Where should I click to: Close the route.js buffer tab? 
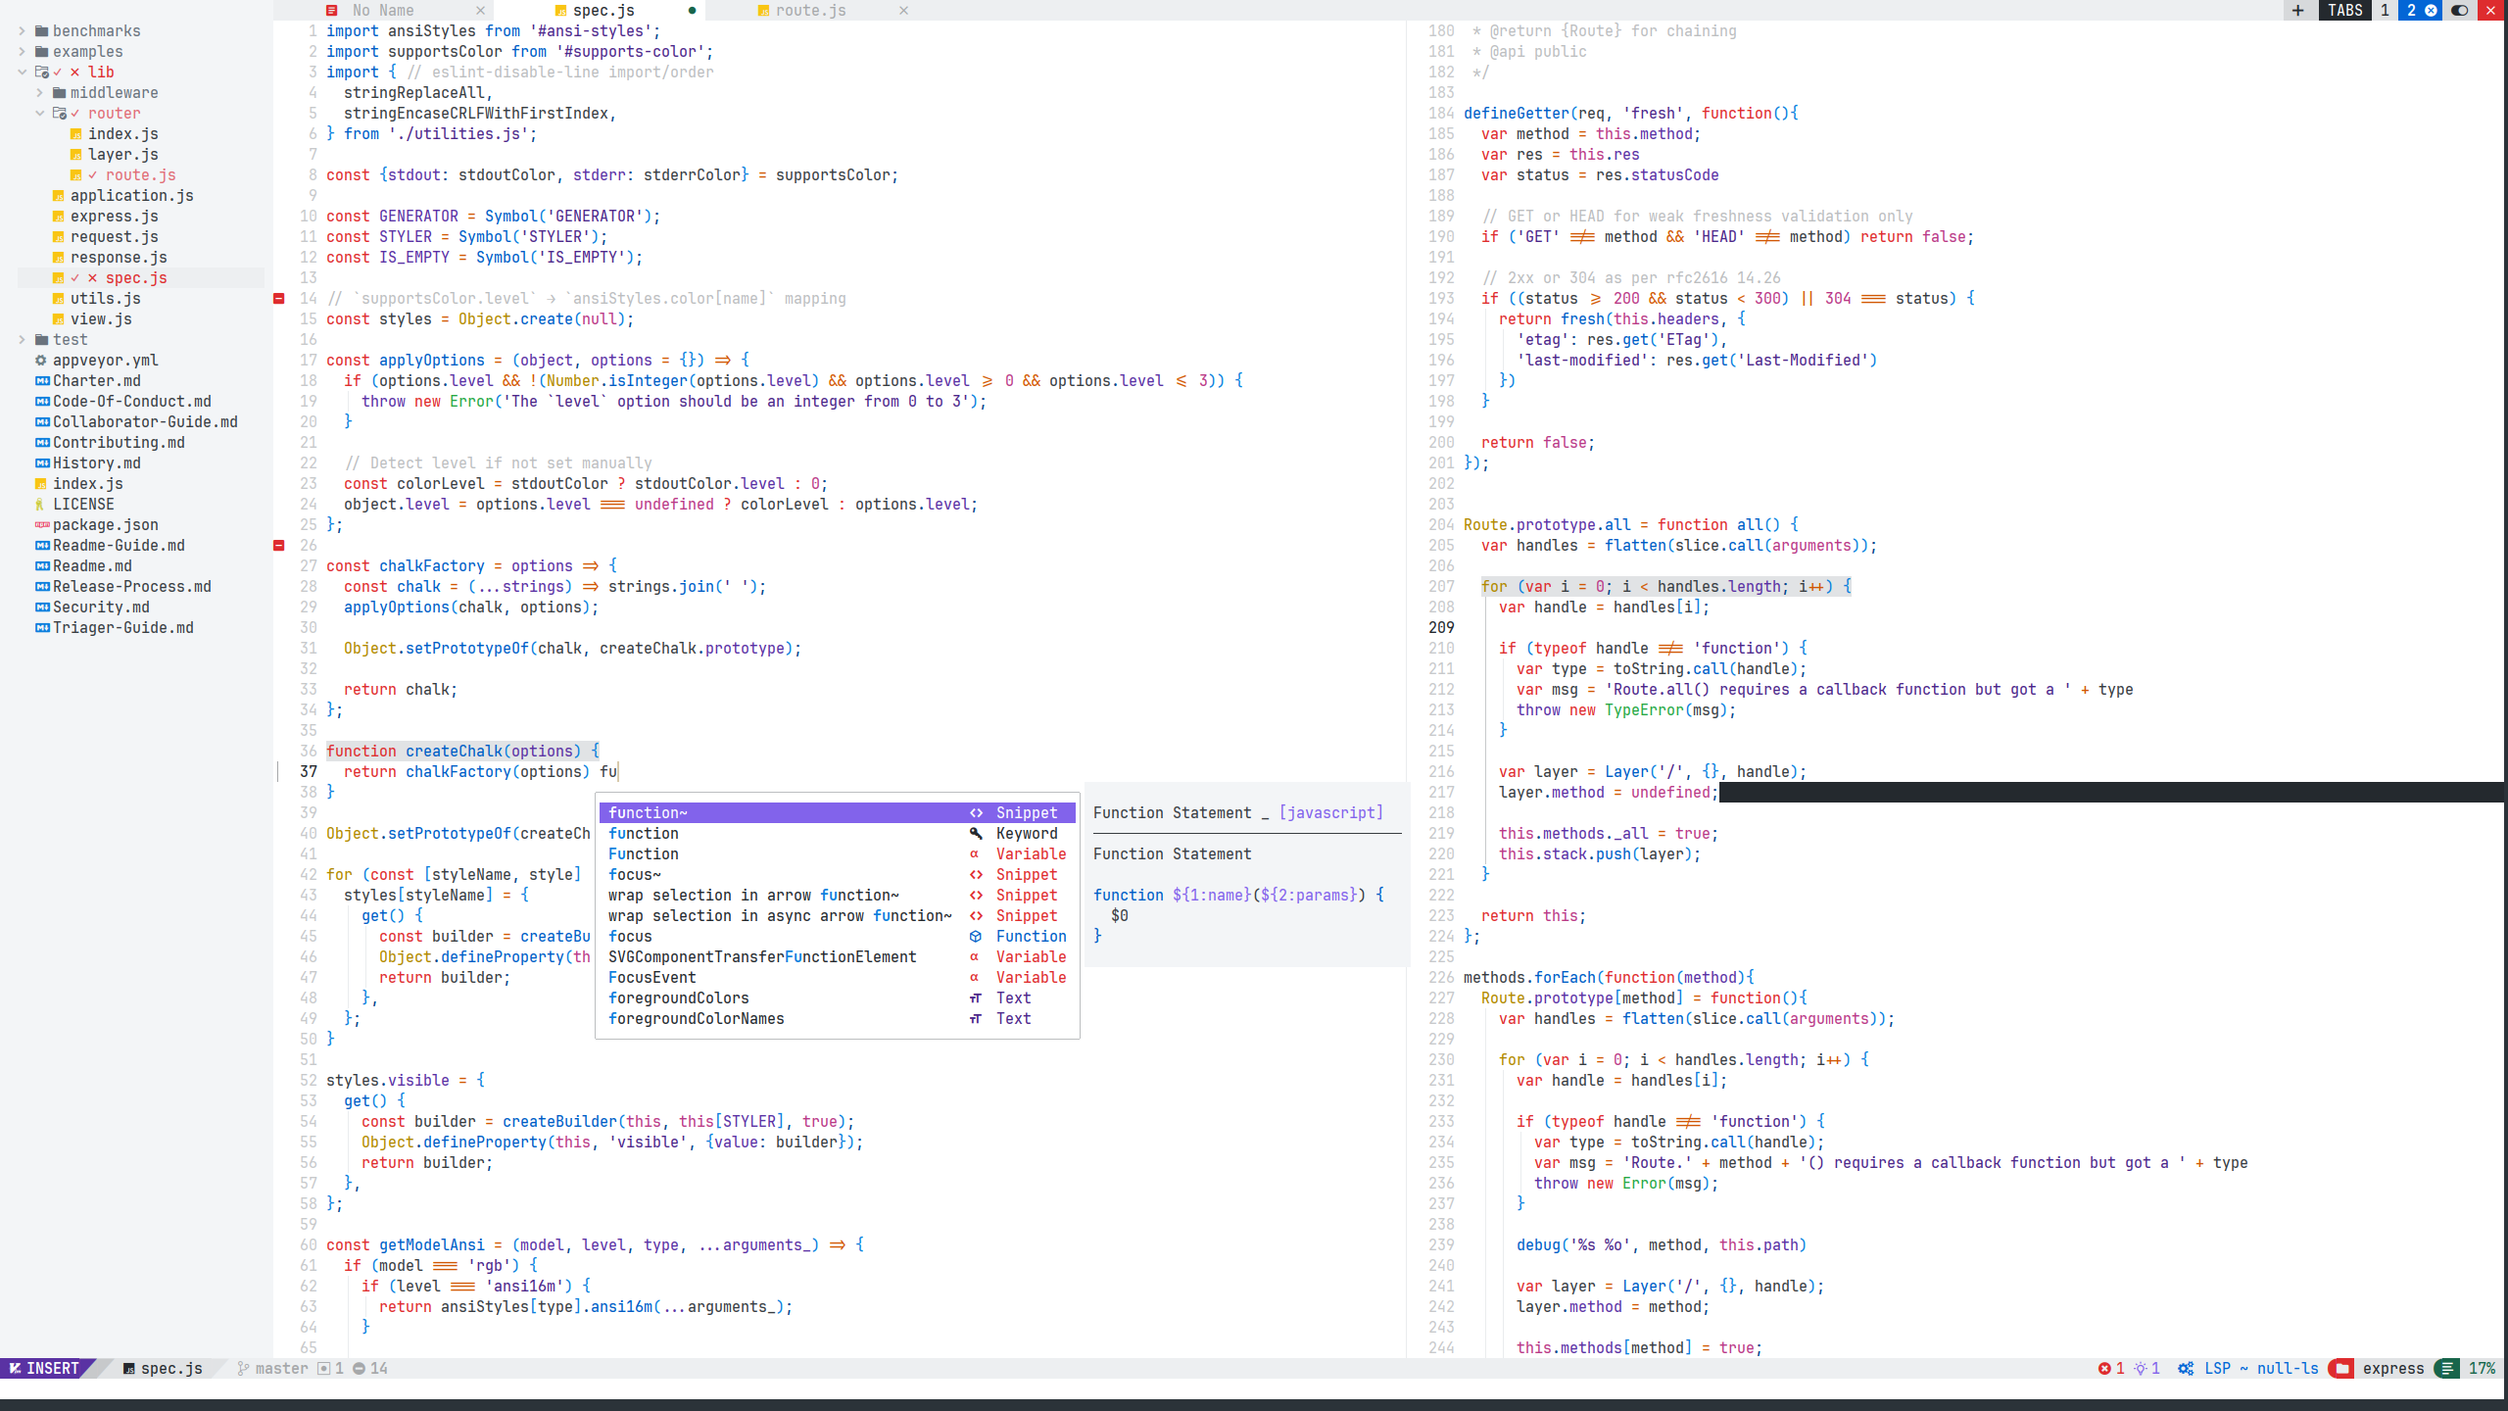point(903,10)
